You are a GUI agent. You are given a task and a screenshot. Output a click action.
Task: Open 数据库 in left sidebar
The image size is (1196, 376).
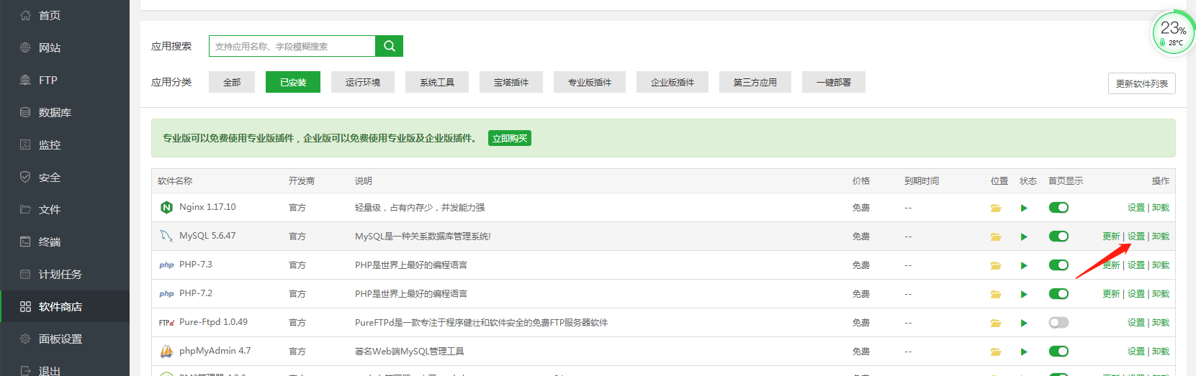click(x=55, y=112)
